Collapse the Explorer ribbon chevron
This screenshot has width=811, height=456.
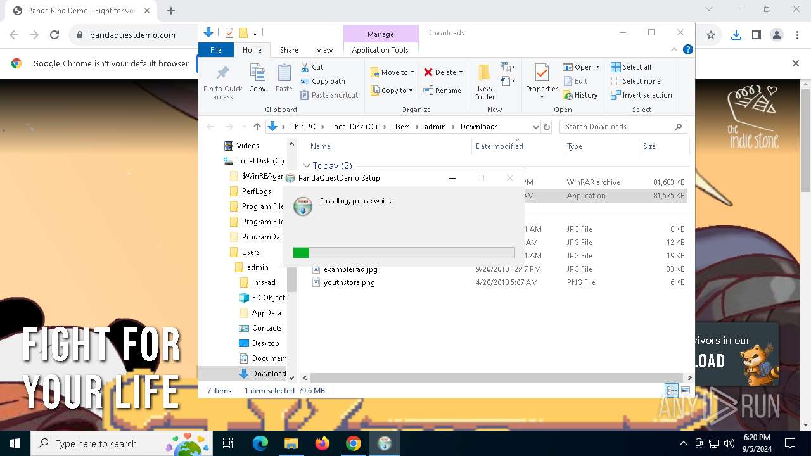[x=674, y=49]
